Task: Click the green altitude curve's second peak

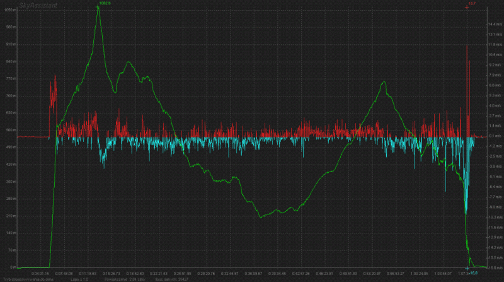Action: point(128,62)
